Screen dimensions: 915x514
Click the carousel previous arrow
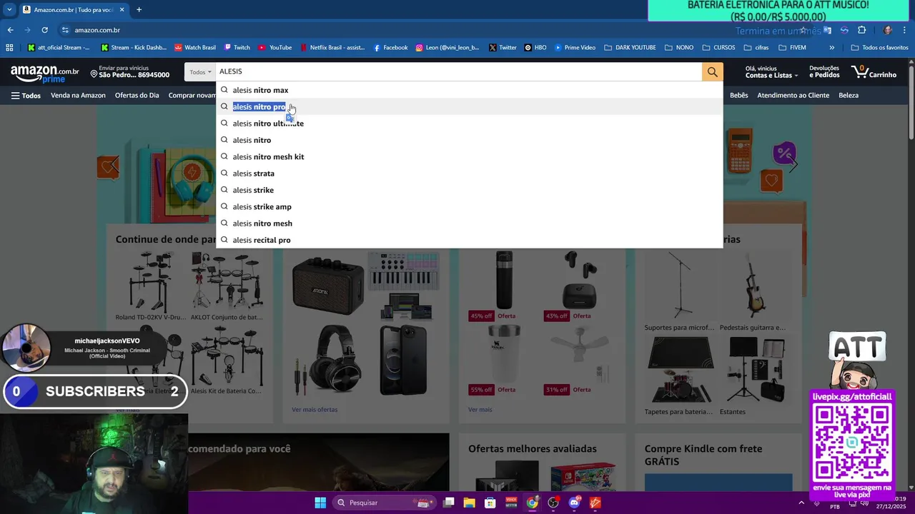[x=114, y=165]
